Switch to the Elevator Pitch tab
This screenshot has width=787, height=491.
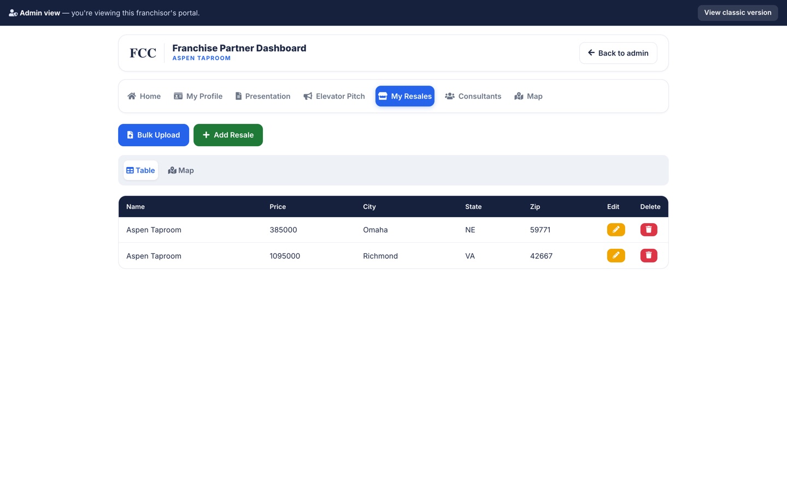tap(334, 96)
